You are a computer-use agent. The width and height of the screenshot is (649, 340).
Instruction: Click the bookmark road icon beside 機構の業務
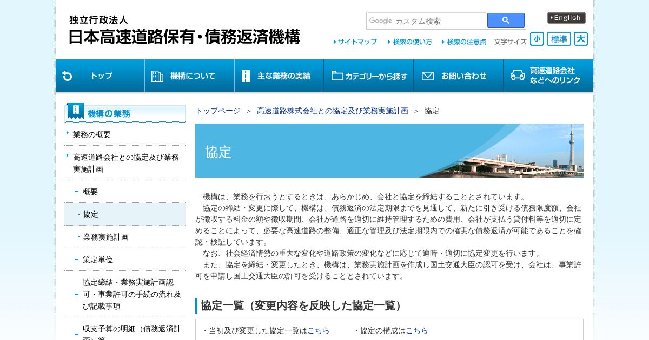(75, 111)
